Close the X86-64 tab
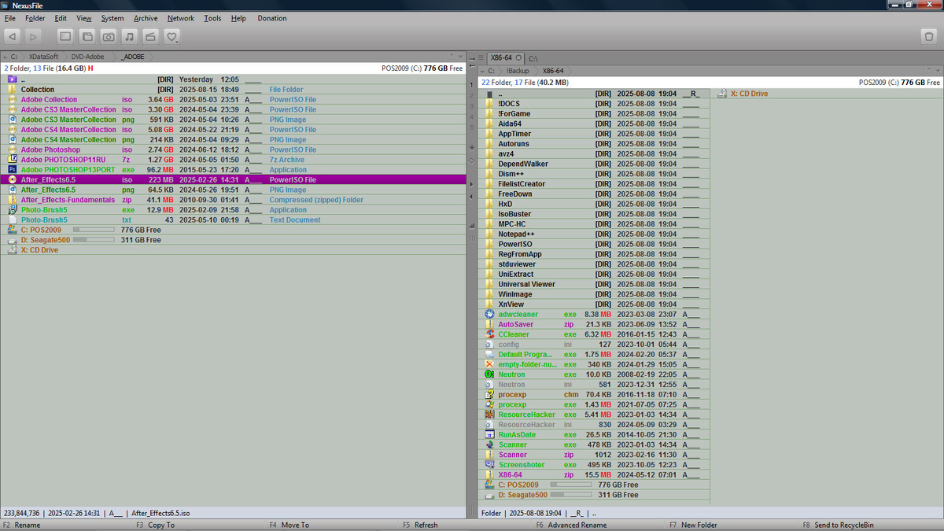 518,58
